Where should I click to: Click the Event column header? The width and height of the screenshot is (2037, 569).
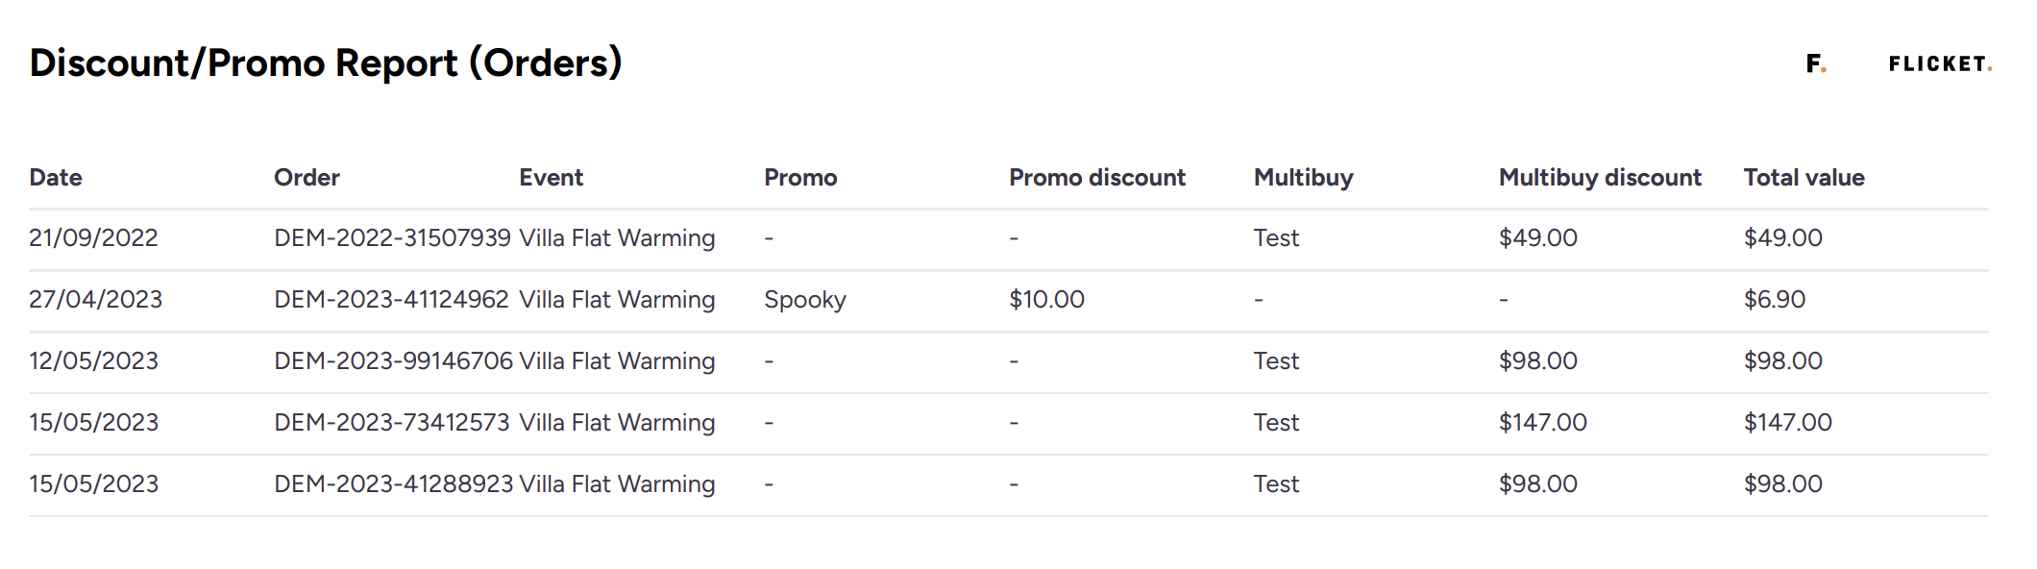tap(551, 178)
